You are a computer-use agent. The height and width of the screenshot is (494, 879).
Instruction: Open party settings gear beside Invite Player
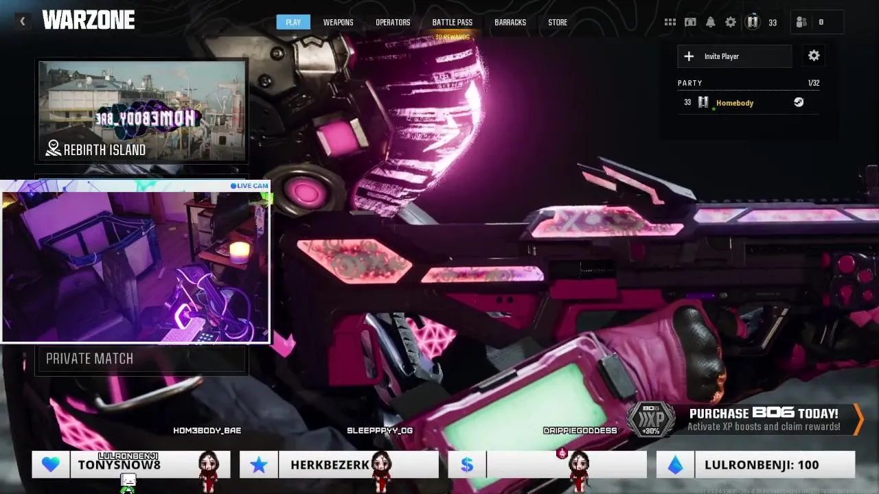tap(814, 56)
